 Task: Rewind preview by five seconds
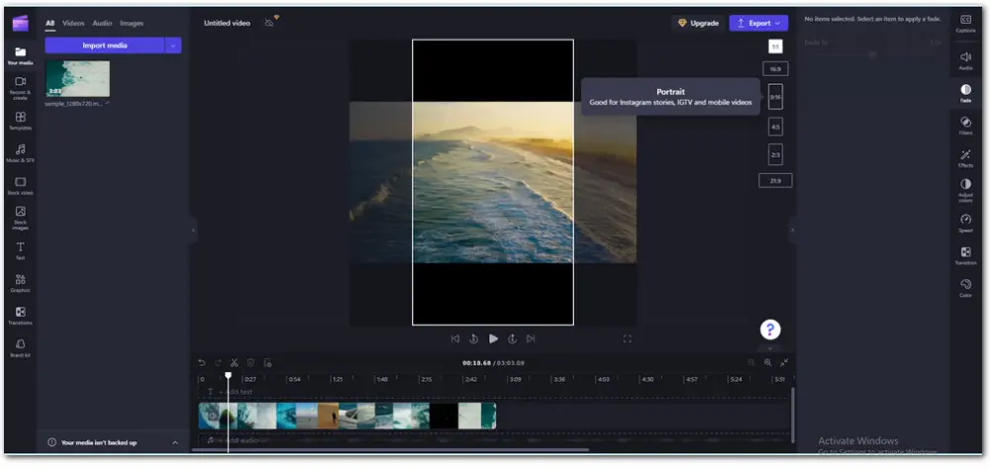473,338
